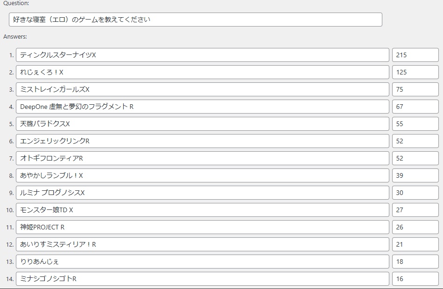This screenshot has width=443, height=289.
Task: Edit the りりあんじぇ answer field
Action: [x=202, y=262]
